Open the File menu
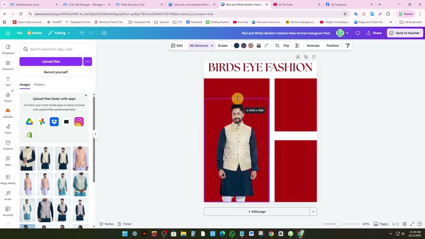This screenshot has height=239, width=425. tap(20, 33)
